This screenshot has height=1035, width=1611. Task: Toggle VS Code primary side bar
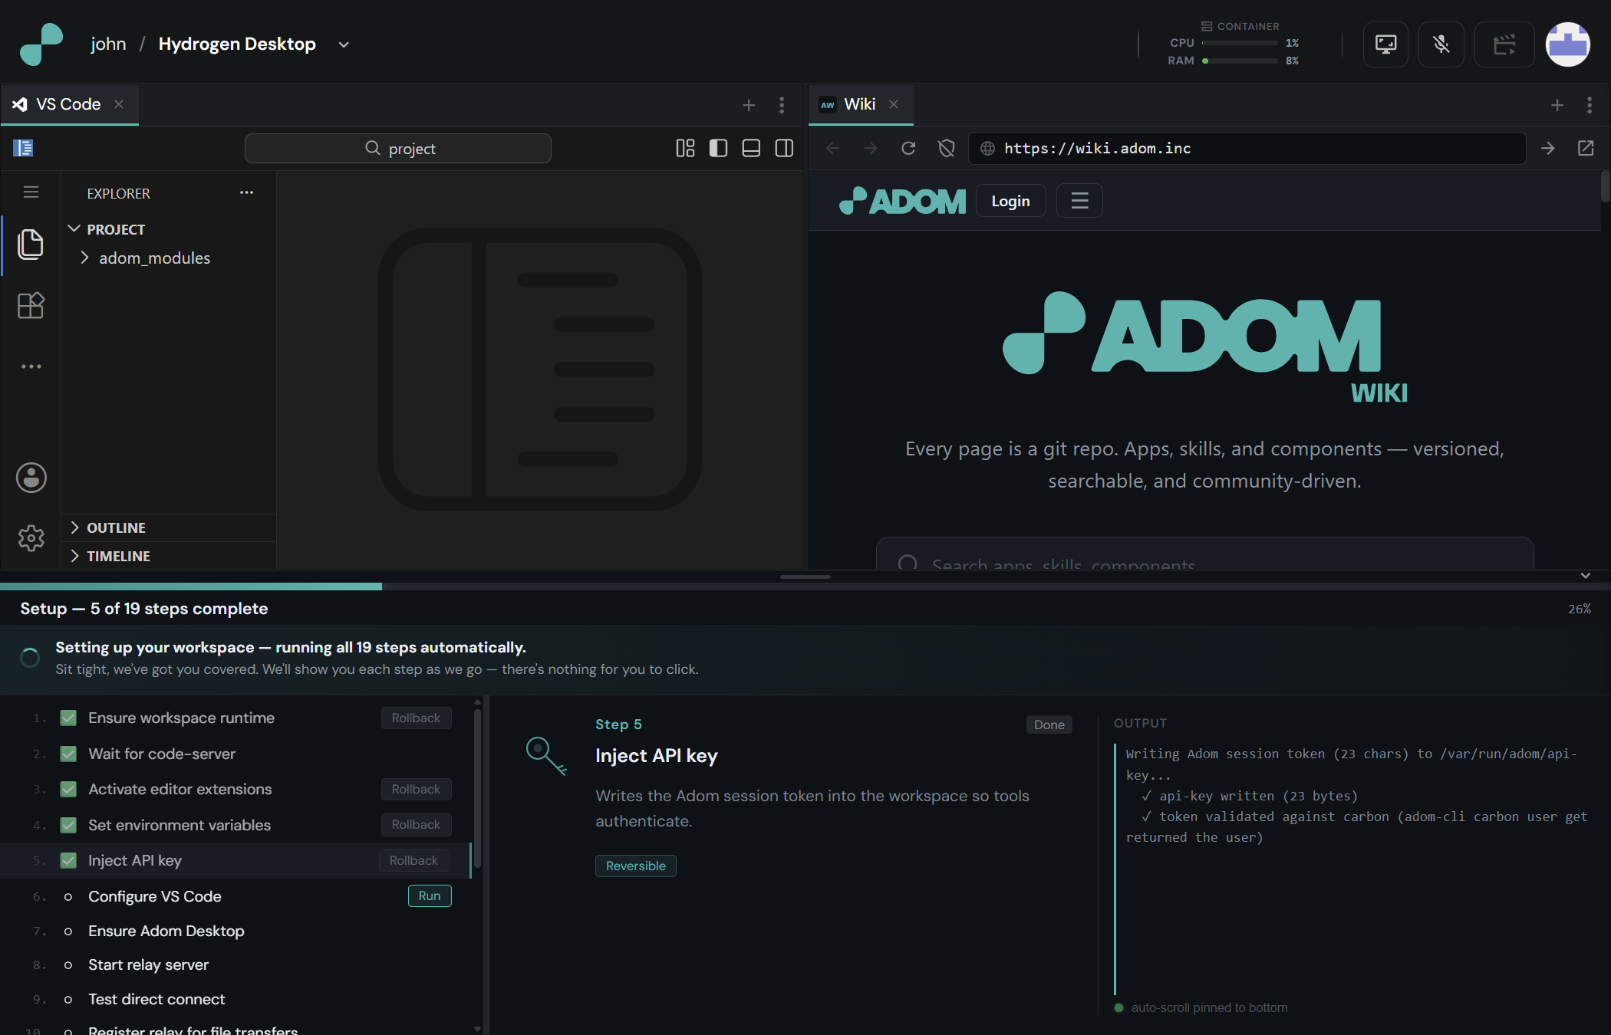coord(718,148)
